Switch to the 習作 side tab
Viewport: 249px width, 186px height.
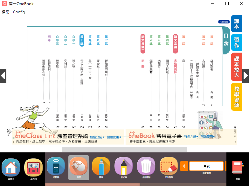point(237,42)
